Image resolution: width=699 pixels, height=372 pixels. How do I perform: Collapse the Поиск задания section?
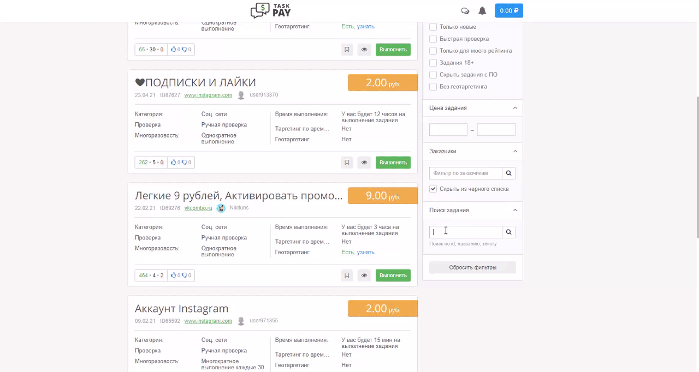(515, 210)
